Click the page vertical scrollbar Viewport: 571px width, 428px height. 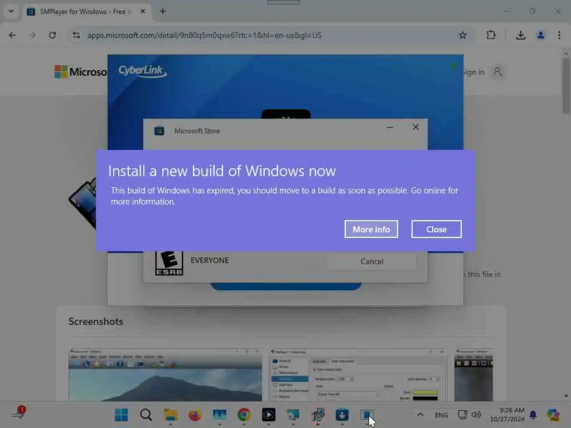tap(565, 85)
